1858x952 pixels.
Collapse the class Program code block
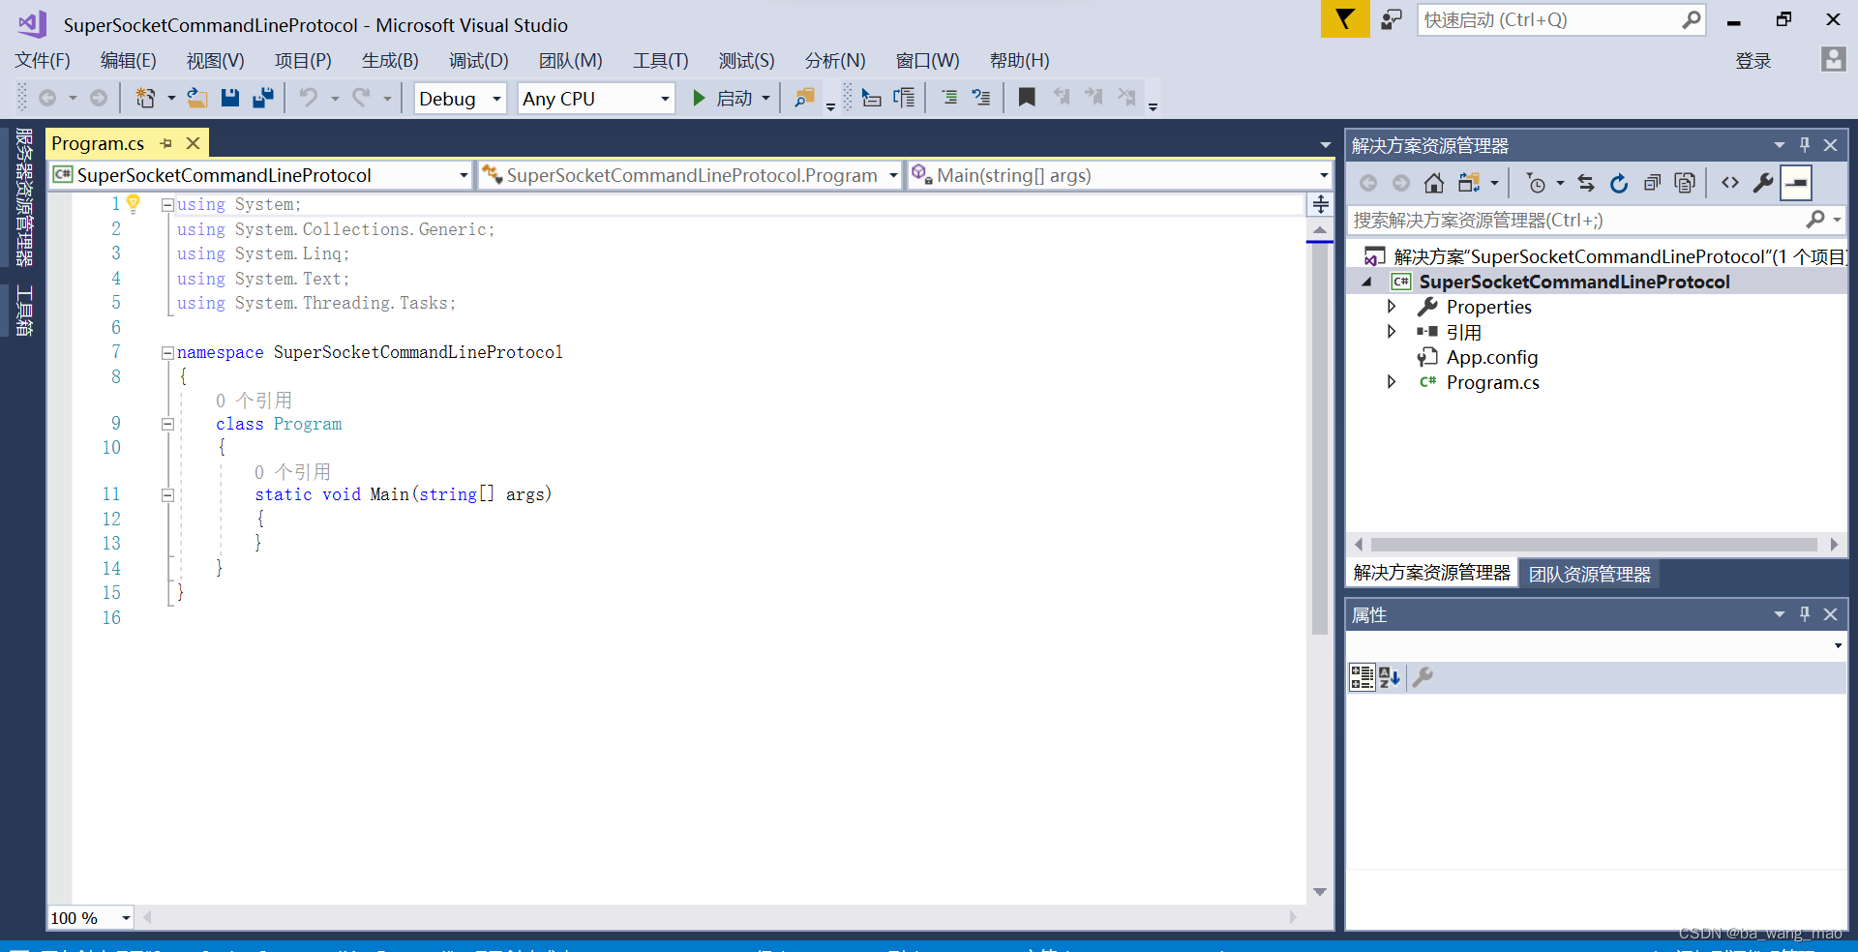click(x=167, y=424)
